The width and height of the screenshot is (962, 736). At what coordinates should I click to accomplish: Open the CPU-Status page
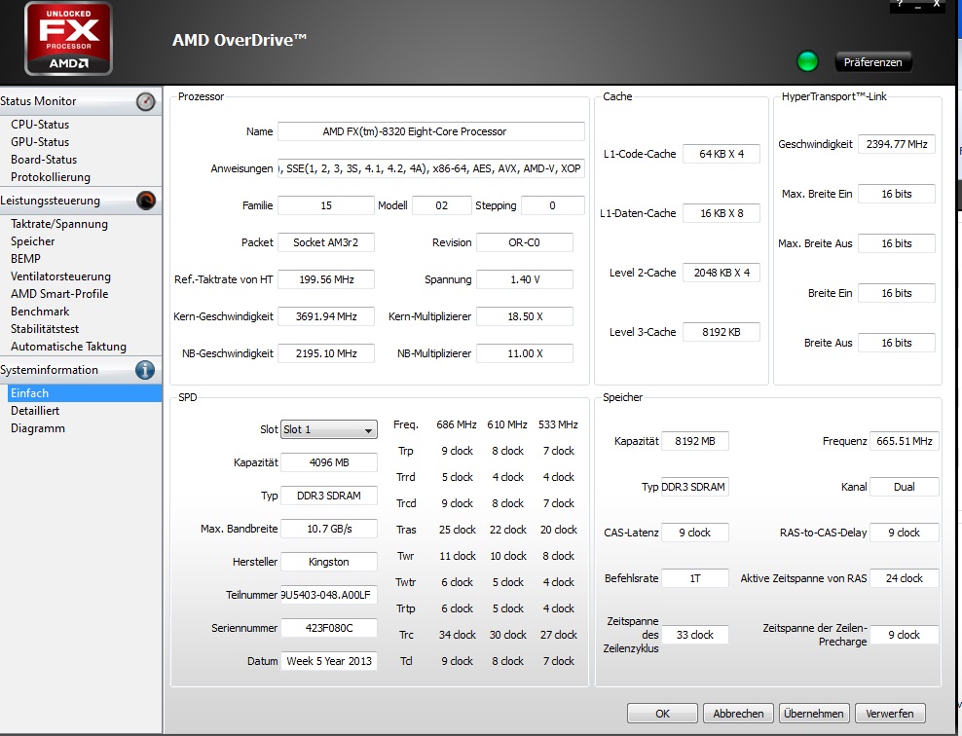(40, 125)
